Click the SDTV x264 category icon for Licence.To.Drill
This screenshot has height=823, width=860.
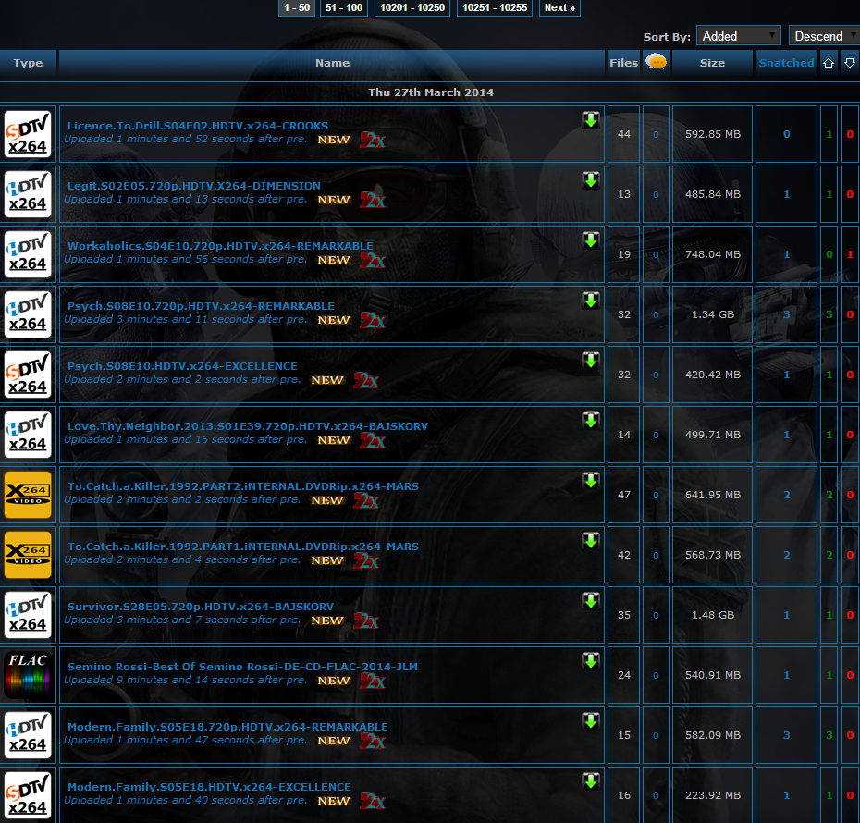pos(28,134)
